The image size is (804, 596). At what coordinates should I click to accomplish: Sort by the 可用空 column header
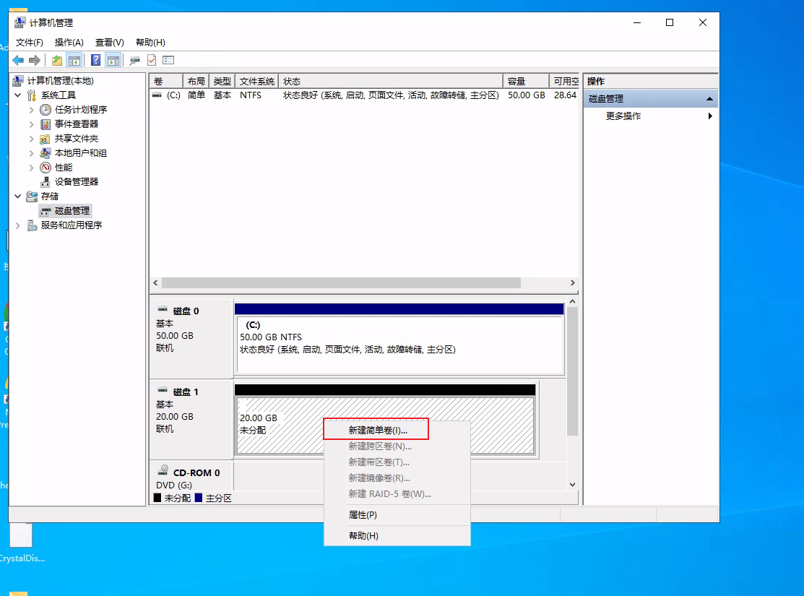564,81
